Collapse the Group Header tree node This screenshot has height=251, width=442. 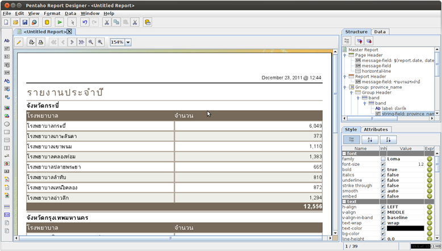(x=352, y=93)
